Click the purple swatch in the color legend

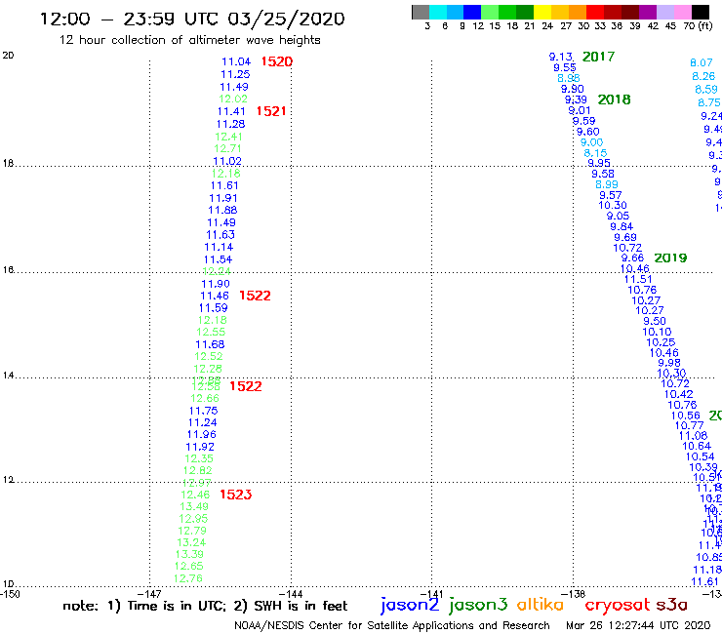coord(648,12)
